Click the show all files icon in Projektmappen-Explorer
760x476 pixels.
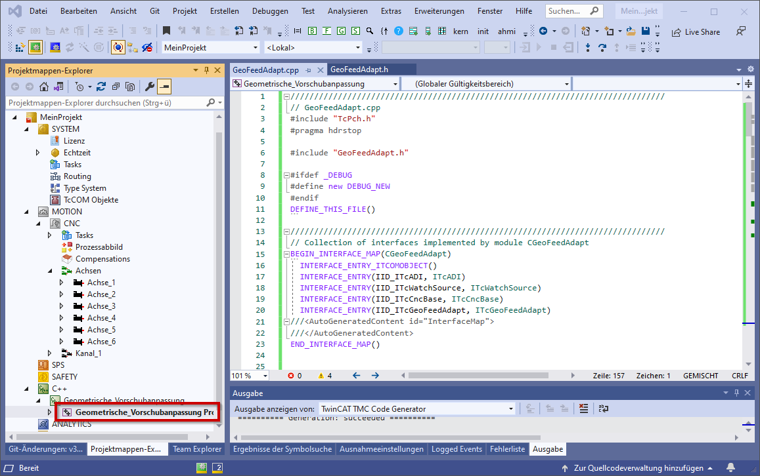[130, 87]
